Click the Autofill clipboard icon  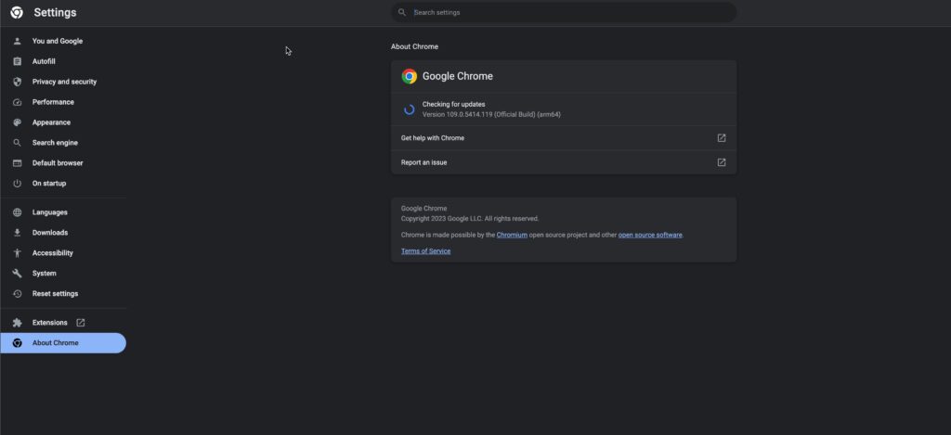point(17,61)
